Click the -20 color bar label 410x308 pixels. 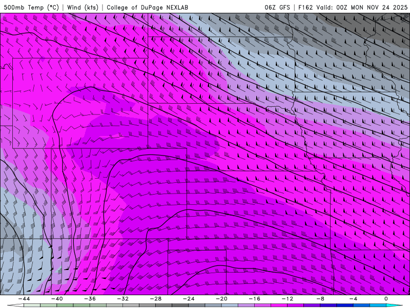click(222, 299)
